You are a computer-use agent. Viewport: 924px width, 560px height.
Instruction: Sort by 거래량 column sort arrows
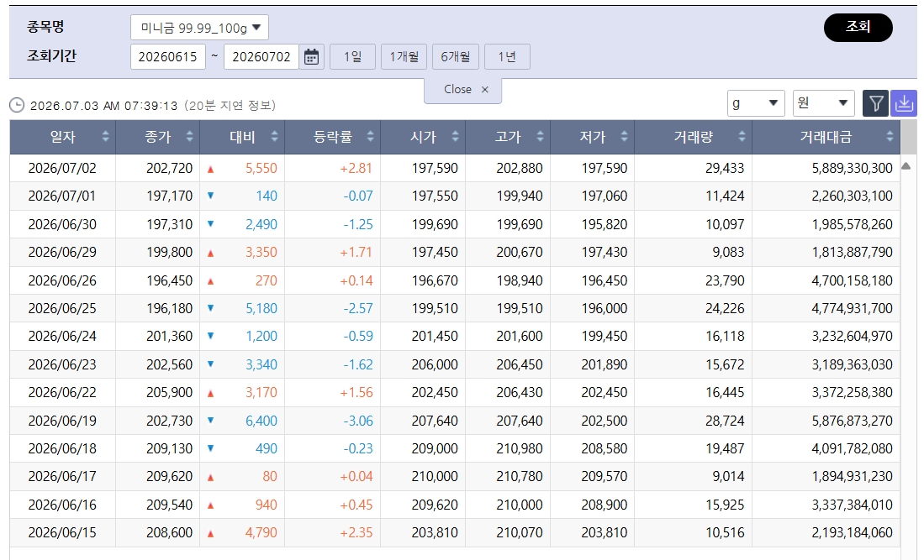tap(742, 137)
